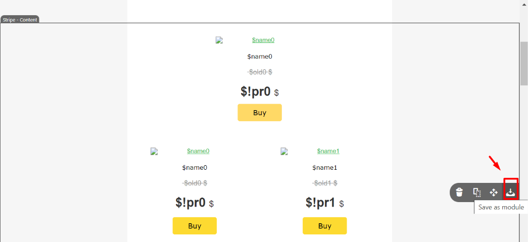Screen dimensions: 528x242
Task: Click the trash icon to delete stripe
Action: coord(459,192)
